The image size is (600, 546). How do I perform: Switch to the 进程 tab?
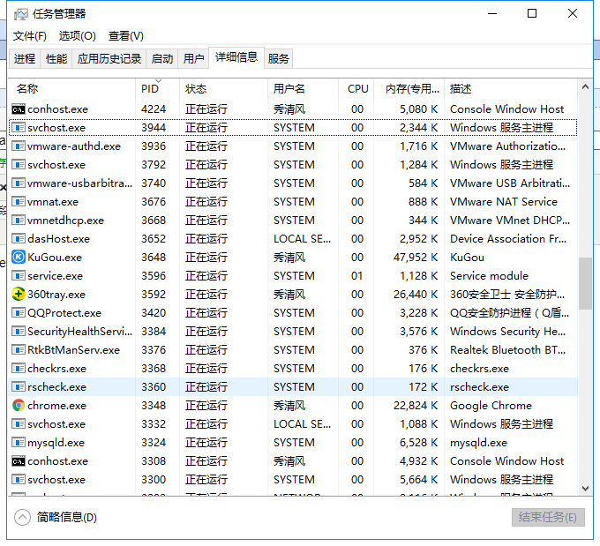[x=25, y=59]
